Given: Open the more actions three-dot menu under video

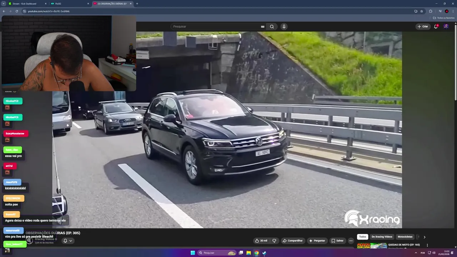Looking at the screenshot, I should click(351, 241).
